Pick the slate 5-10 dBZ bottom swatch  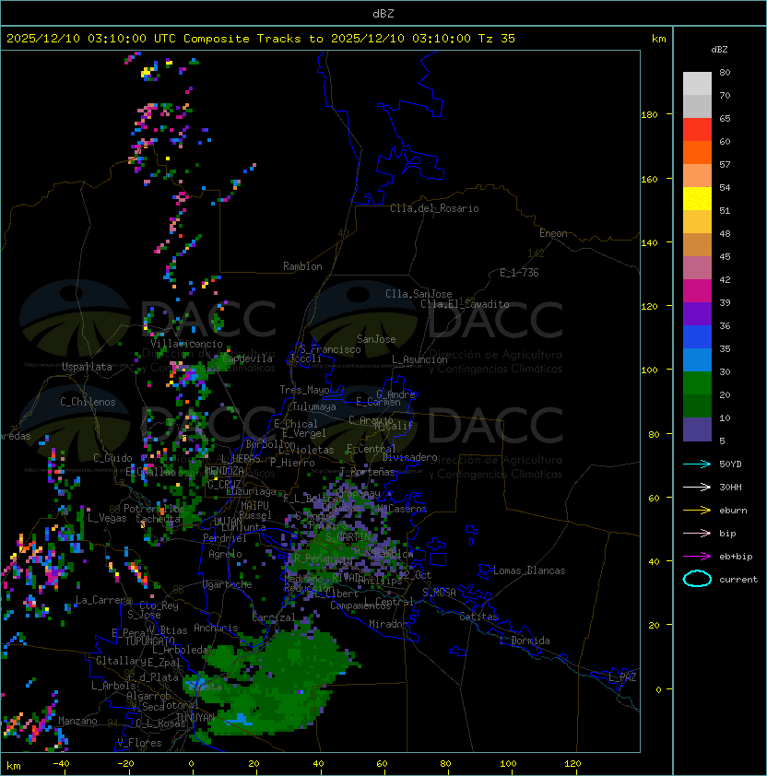(697, 429)
